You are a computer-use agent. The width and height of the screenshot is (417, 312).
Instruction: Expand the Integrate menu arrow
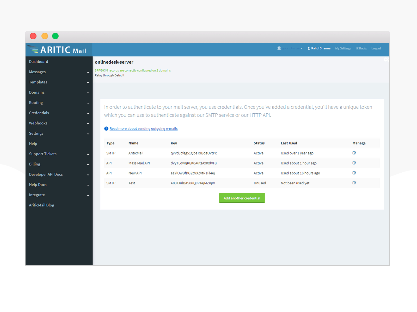point(88,196)
